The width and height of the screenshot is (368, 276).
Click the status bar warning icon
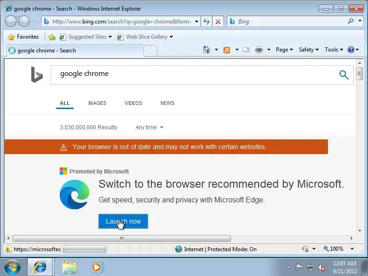tap(8, 249)
